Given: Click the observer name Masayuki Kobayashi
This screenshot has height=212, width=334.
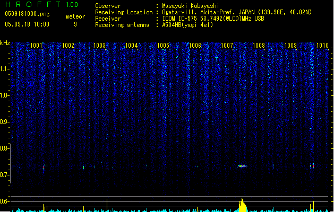Looking at the screenshot, I should (191, 6).
